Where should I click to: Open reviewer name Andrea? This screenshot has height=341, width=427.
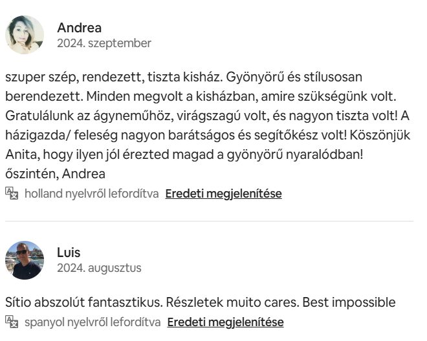point(79,28)
